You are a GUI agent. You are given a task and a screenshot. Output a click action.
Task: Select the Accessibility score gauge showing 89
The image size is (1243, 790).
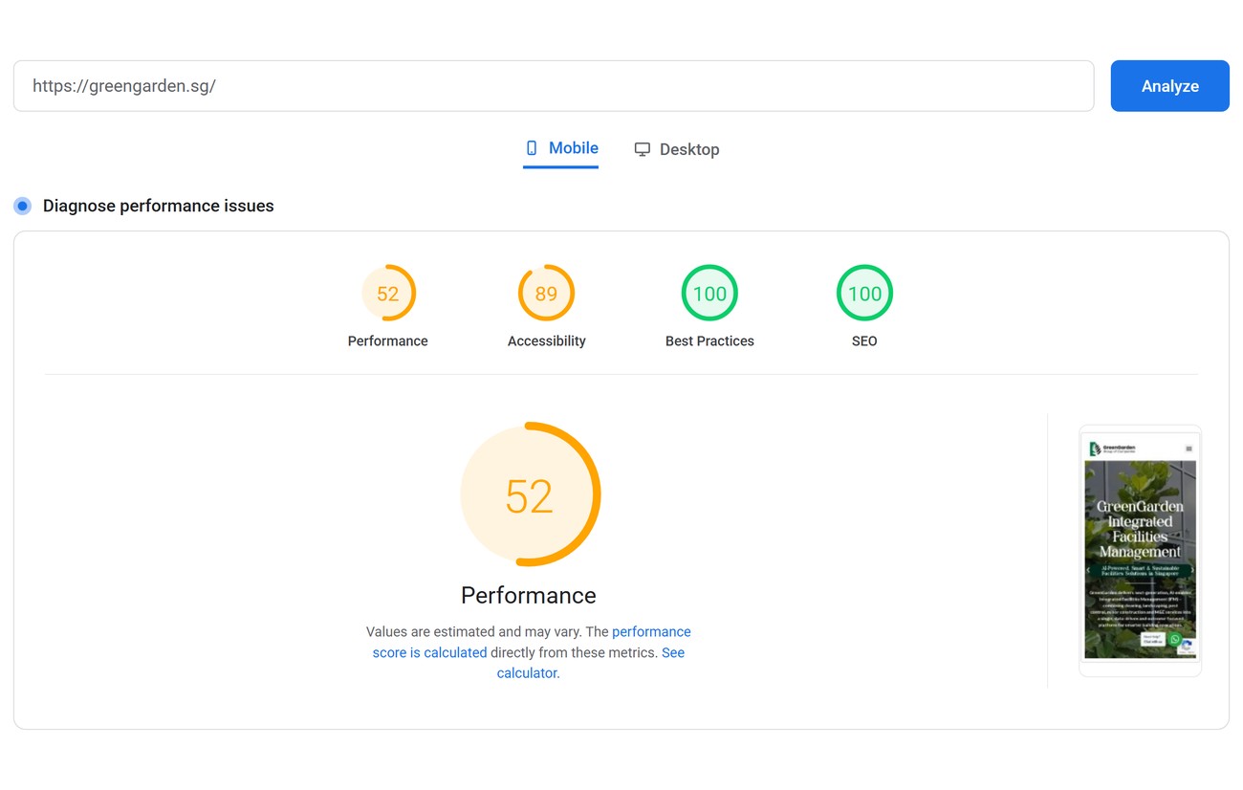(x=546, y=293)
